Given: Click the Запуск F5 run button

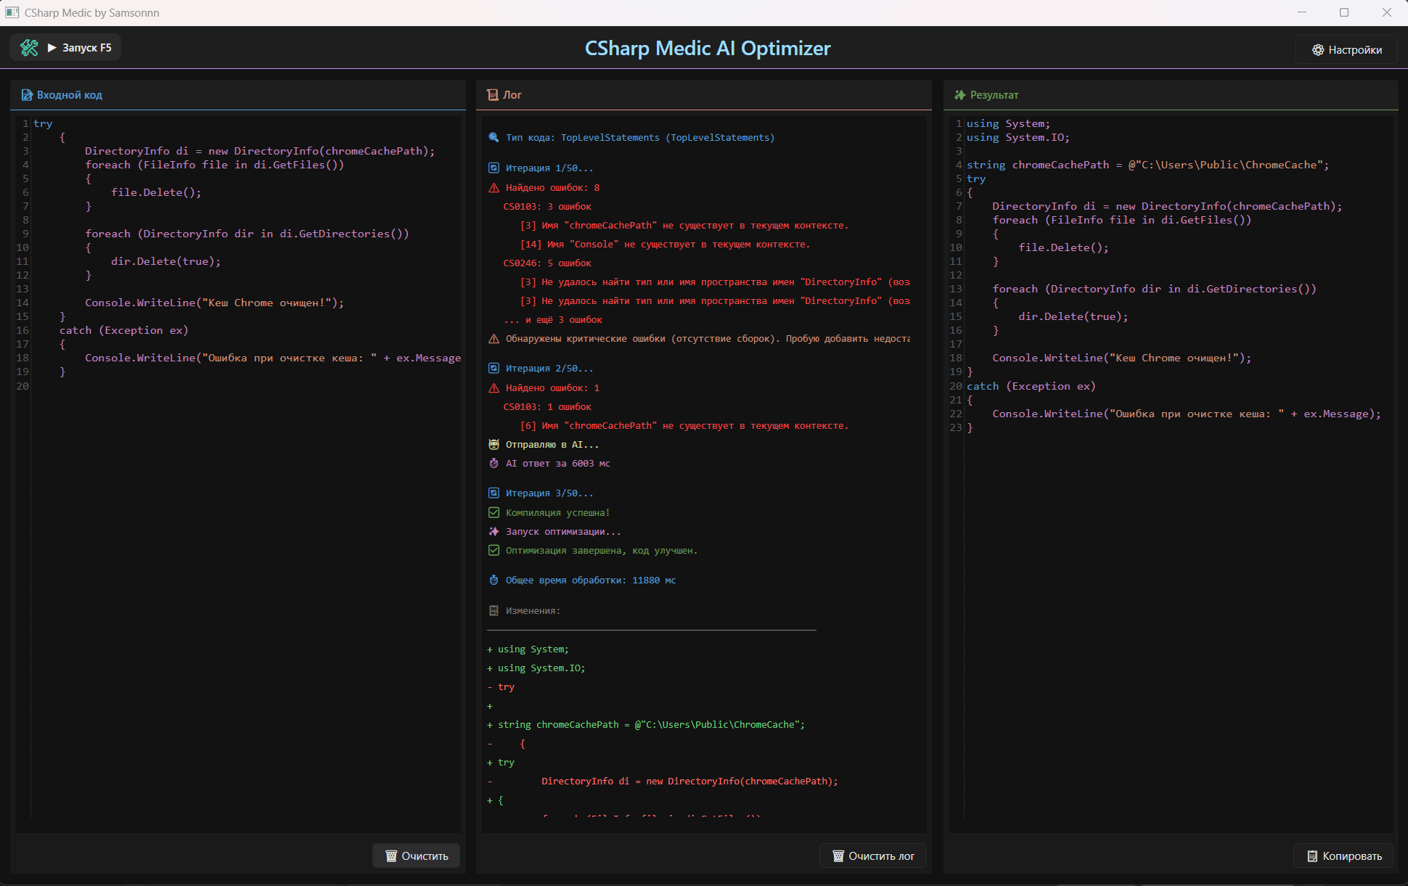Looking at the screenshot, I should coord(80,48).
